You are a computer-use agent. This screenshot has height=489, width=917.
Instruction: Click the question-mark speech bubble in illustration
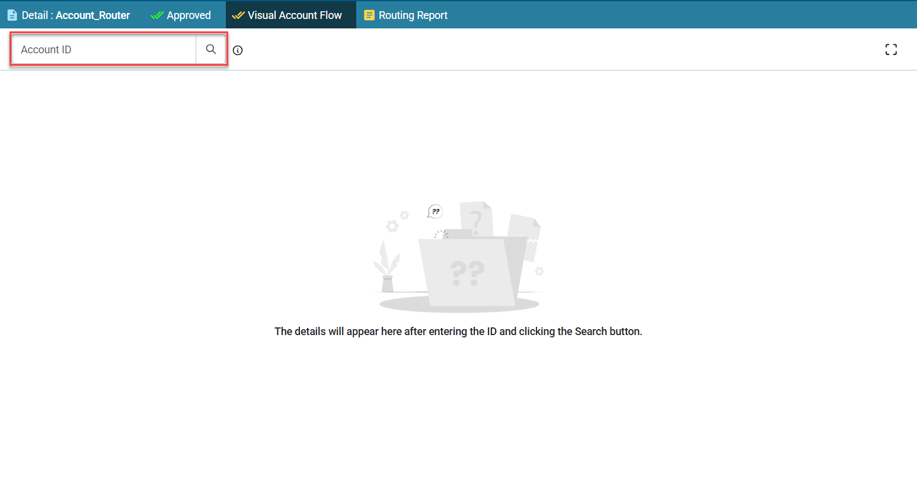[435, 211]
